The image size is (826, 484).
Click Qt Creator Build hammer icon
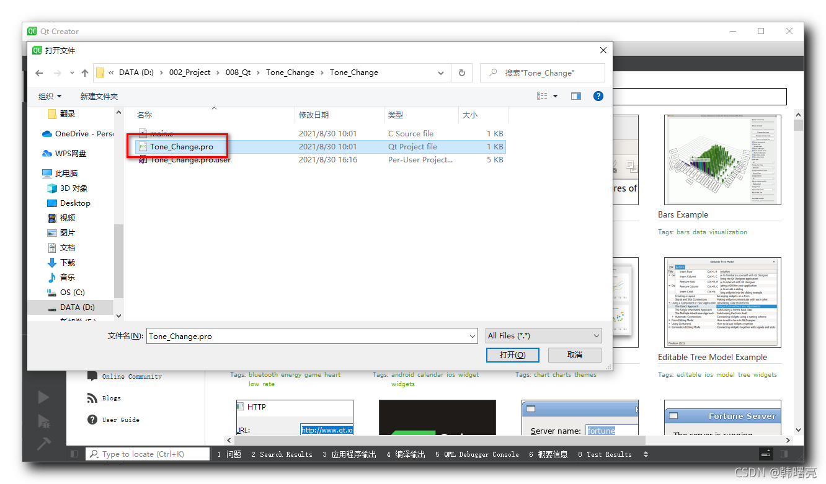coord(43,444)
